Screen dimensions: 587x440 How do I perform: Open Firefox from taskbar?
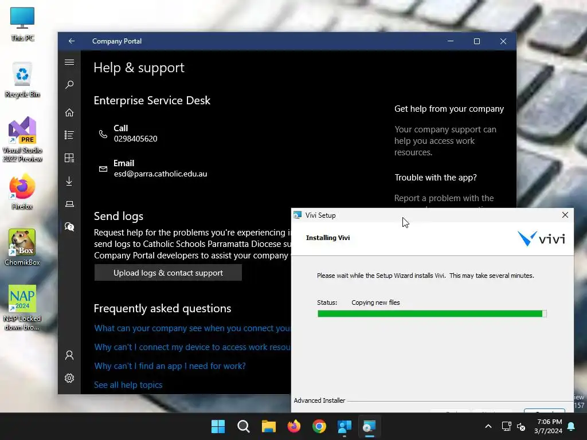(x=294, y=426)
